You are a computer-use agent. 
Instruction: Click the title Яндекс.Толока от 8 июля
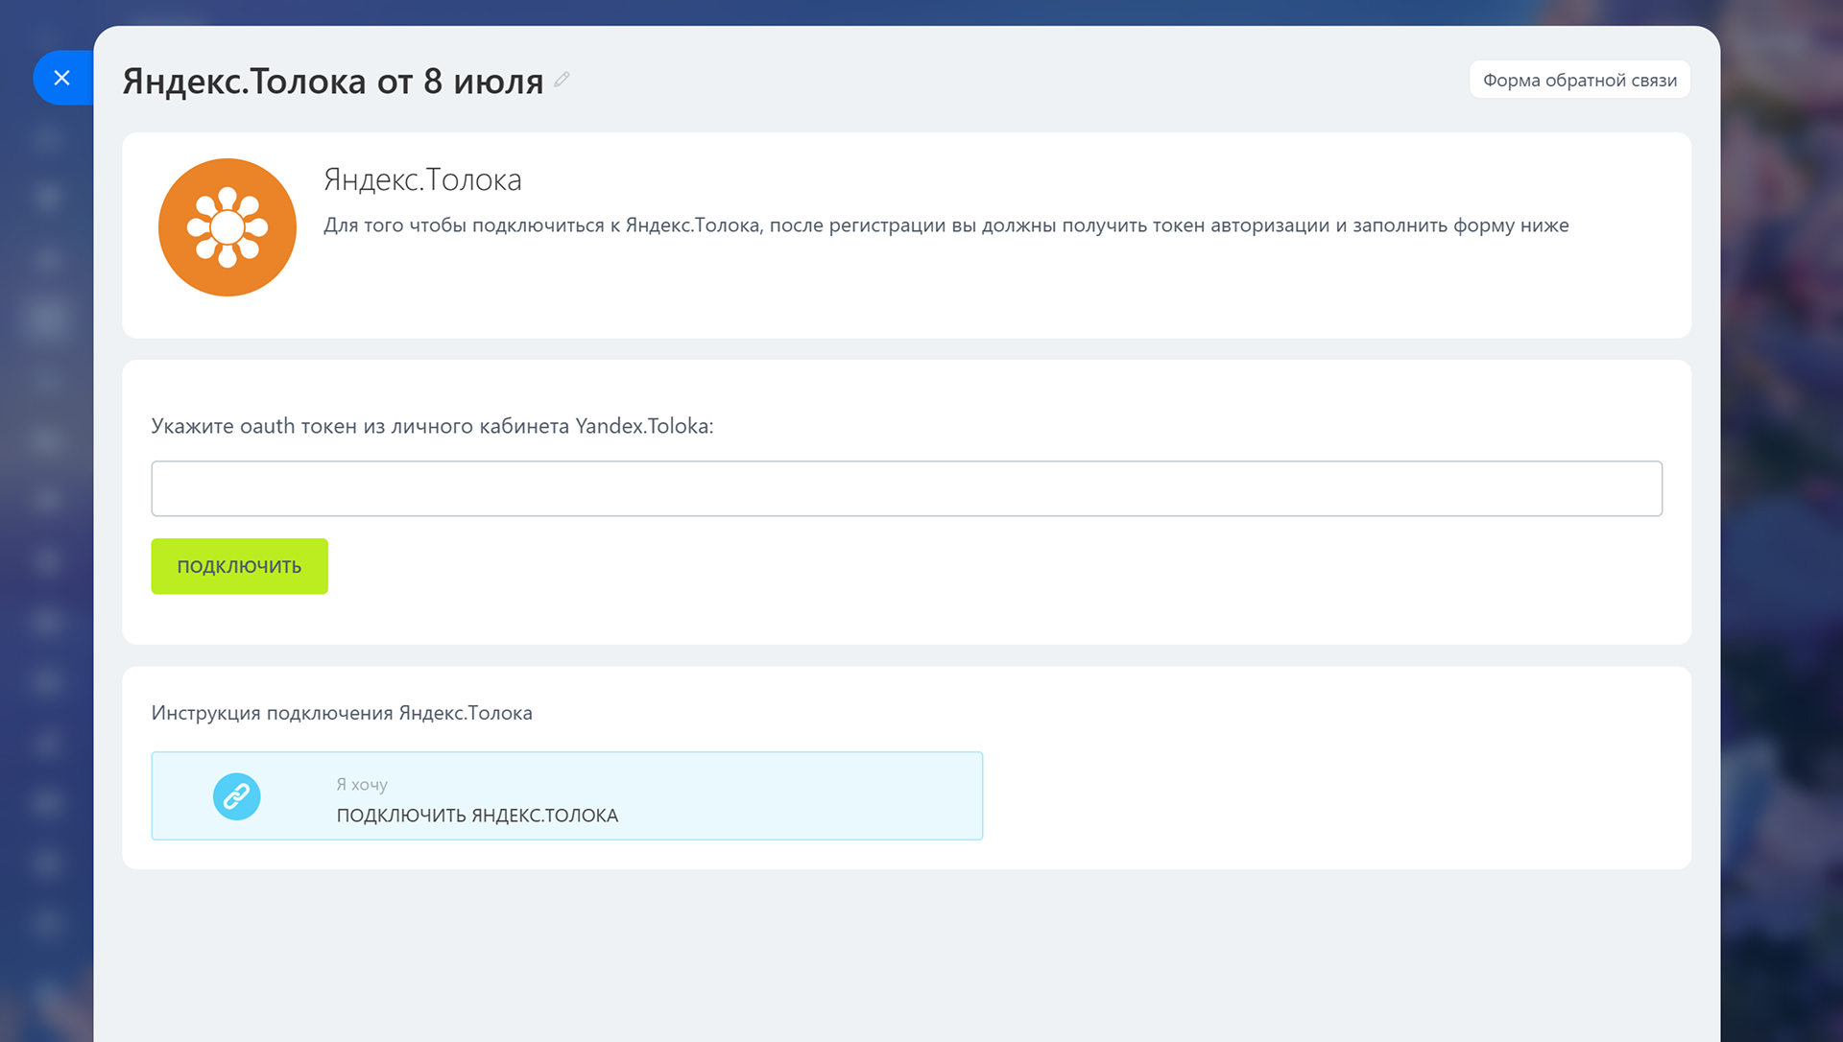tap(333, 82)
